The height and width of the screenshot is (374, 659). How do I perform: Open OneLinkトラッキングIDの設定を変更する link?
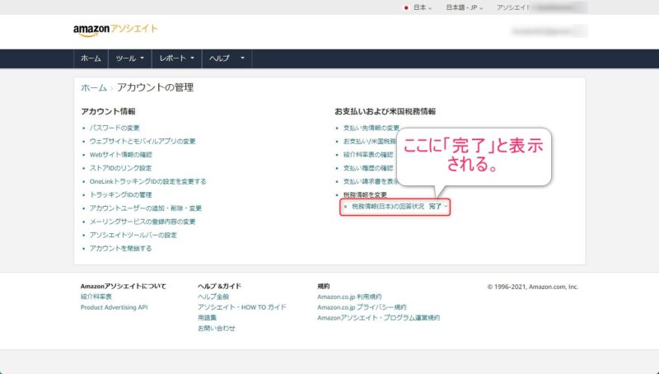[x=148, y=181]
